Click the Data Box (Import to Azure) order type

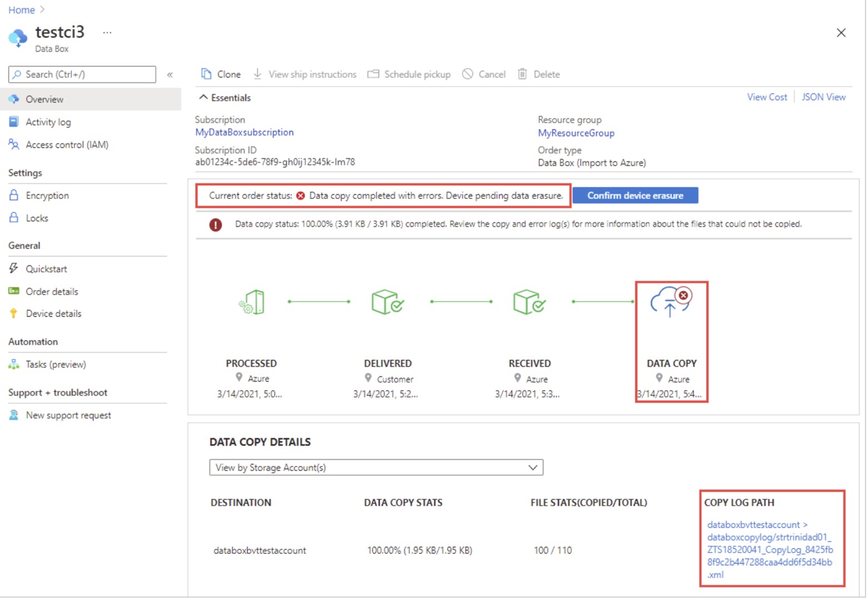click(592, 163)
